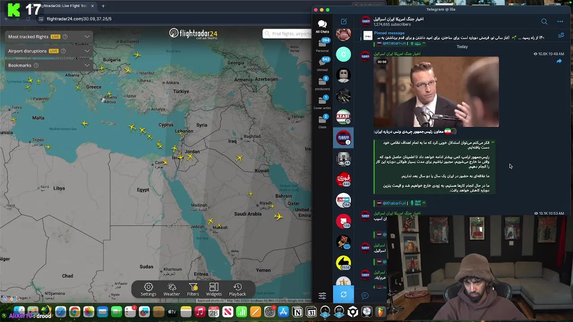Select the Personal chat folder
Image resolution: width=573 pixels, height=322 pixels.
click(322, 45)
